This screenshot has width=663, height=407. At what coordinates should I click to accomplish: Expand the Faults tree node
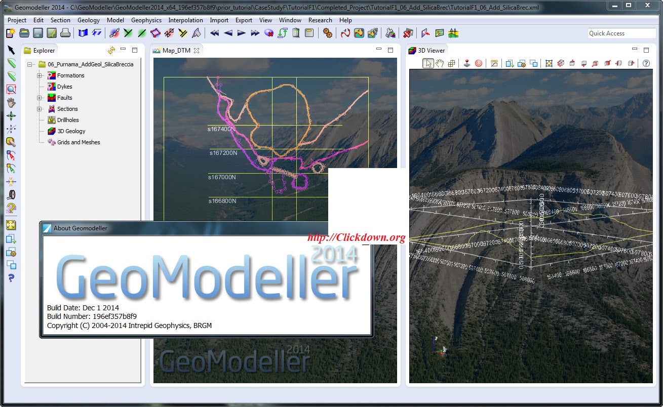point(40,98)
